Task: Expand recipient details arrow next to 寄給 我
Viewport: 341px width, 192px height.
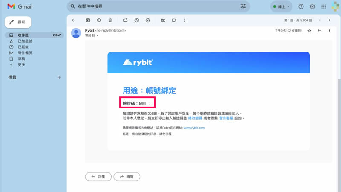Action: [x=98, y=35]
